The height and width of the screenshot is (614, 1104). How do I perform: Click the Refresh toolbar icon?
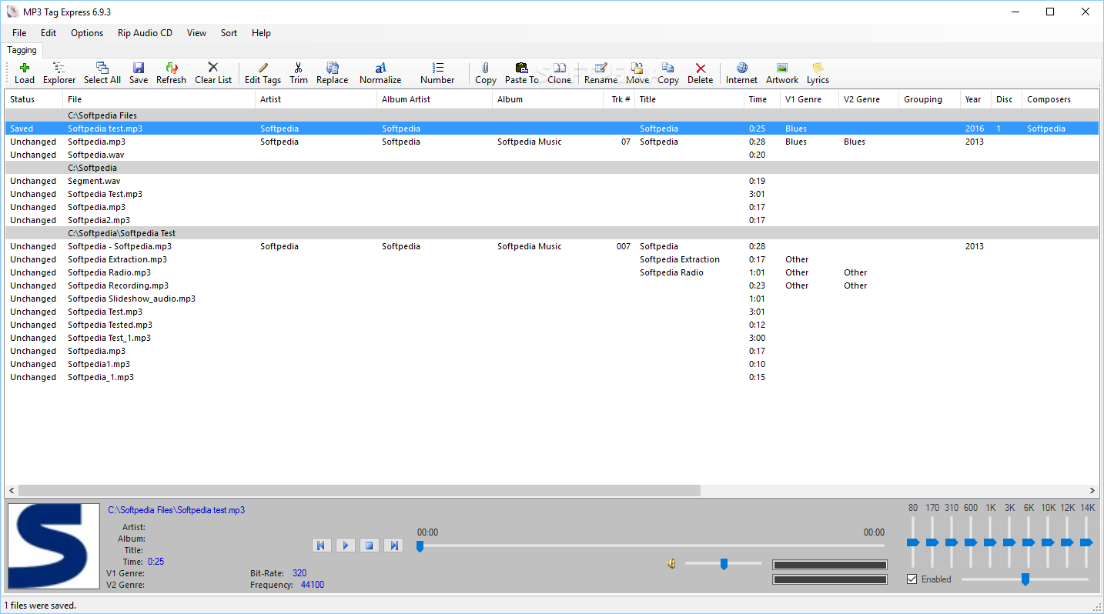tap(172, 68)
